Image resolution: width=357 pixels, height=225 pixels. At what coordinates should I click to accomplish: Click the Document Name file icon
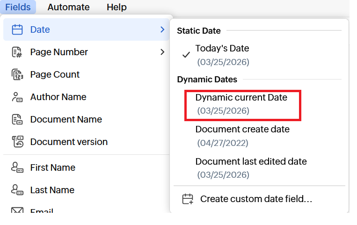coord(17,119)
